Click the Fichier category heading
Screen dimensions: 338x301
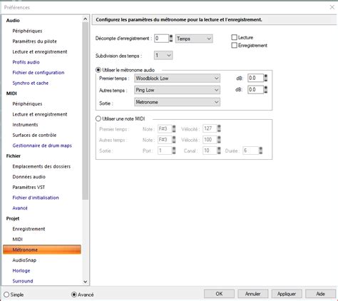(x=14, y=156)
